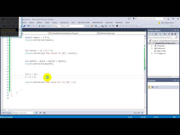
Task: Click code line 'x = x + 1;'
Action: point(31,77)
